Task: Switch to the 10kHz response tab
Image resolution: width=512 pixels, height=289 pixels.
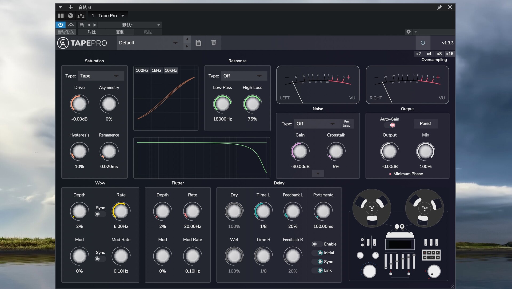Action: click(171, 70)
